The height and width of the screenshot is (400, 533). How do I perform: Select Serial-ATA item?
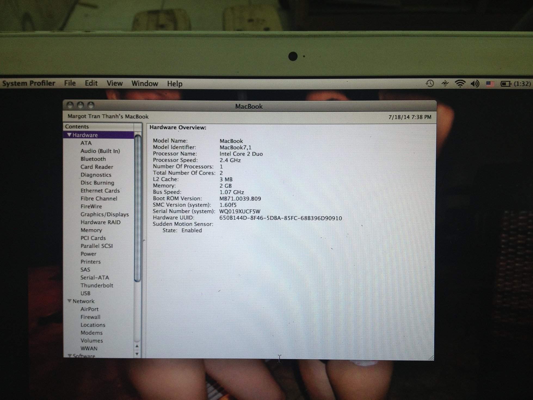click(95, 277)
